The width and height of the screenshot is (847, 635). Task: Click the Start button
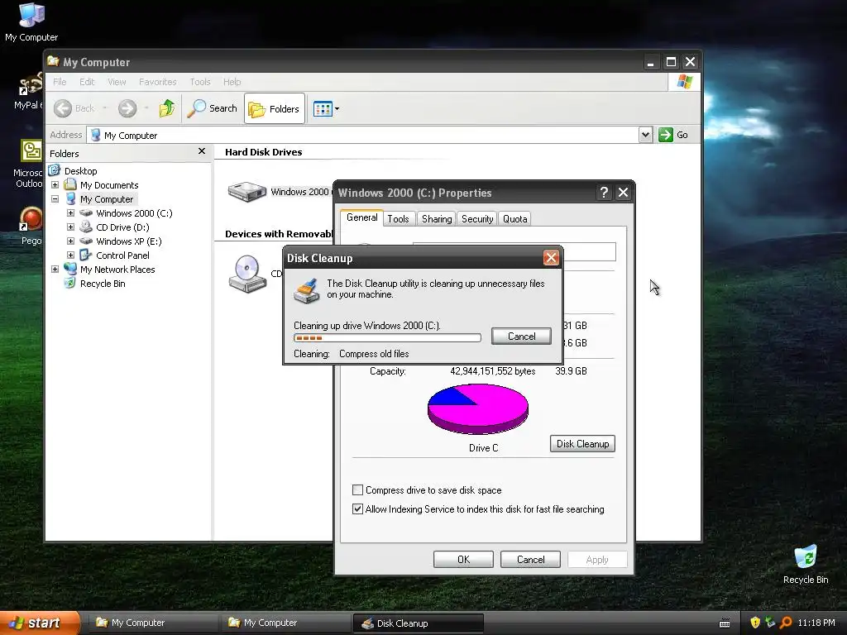tap(40, 623)
